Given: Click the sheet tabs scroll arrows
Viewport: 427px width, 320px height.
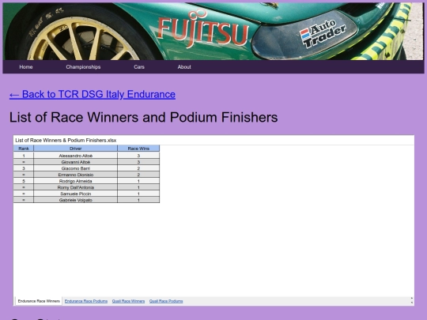Looking at the screenshot, I should tap(411, 301).
